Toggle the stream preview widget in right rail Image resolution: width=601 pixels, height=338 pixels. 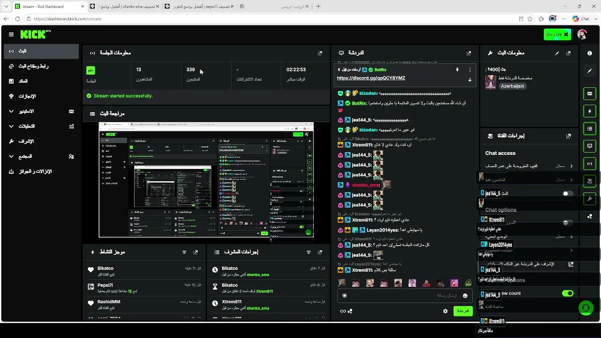[590, 93]
